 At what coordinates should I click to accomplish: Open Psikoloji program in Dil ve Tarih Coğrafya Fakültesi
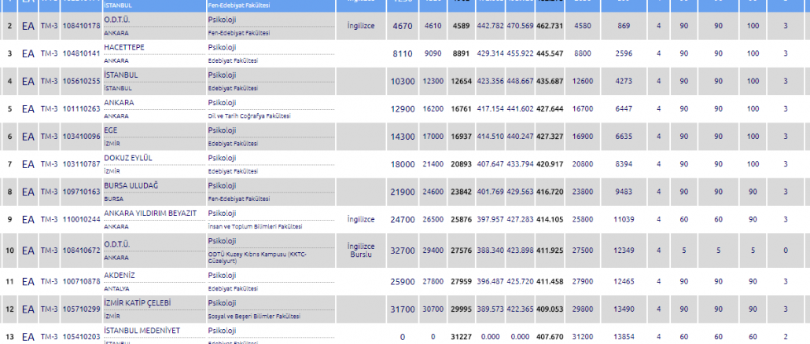pyautogui.click(x=222, y=102)
